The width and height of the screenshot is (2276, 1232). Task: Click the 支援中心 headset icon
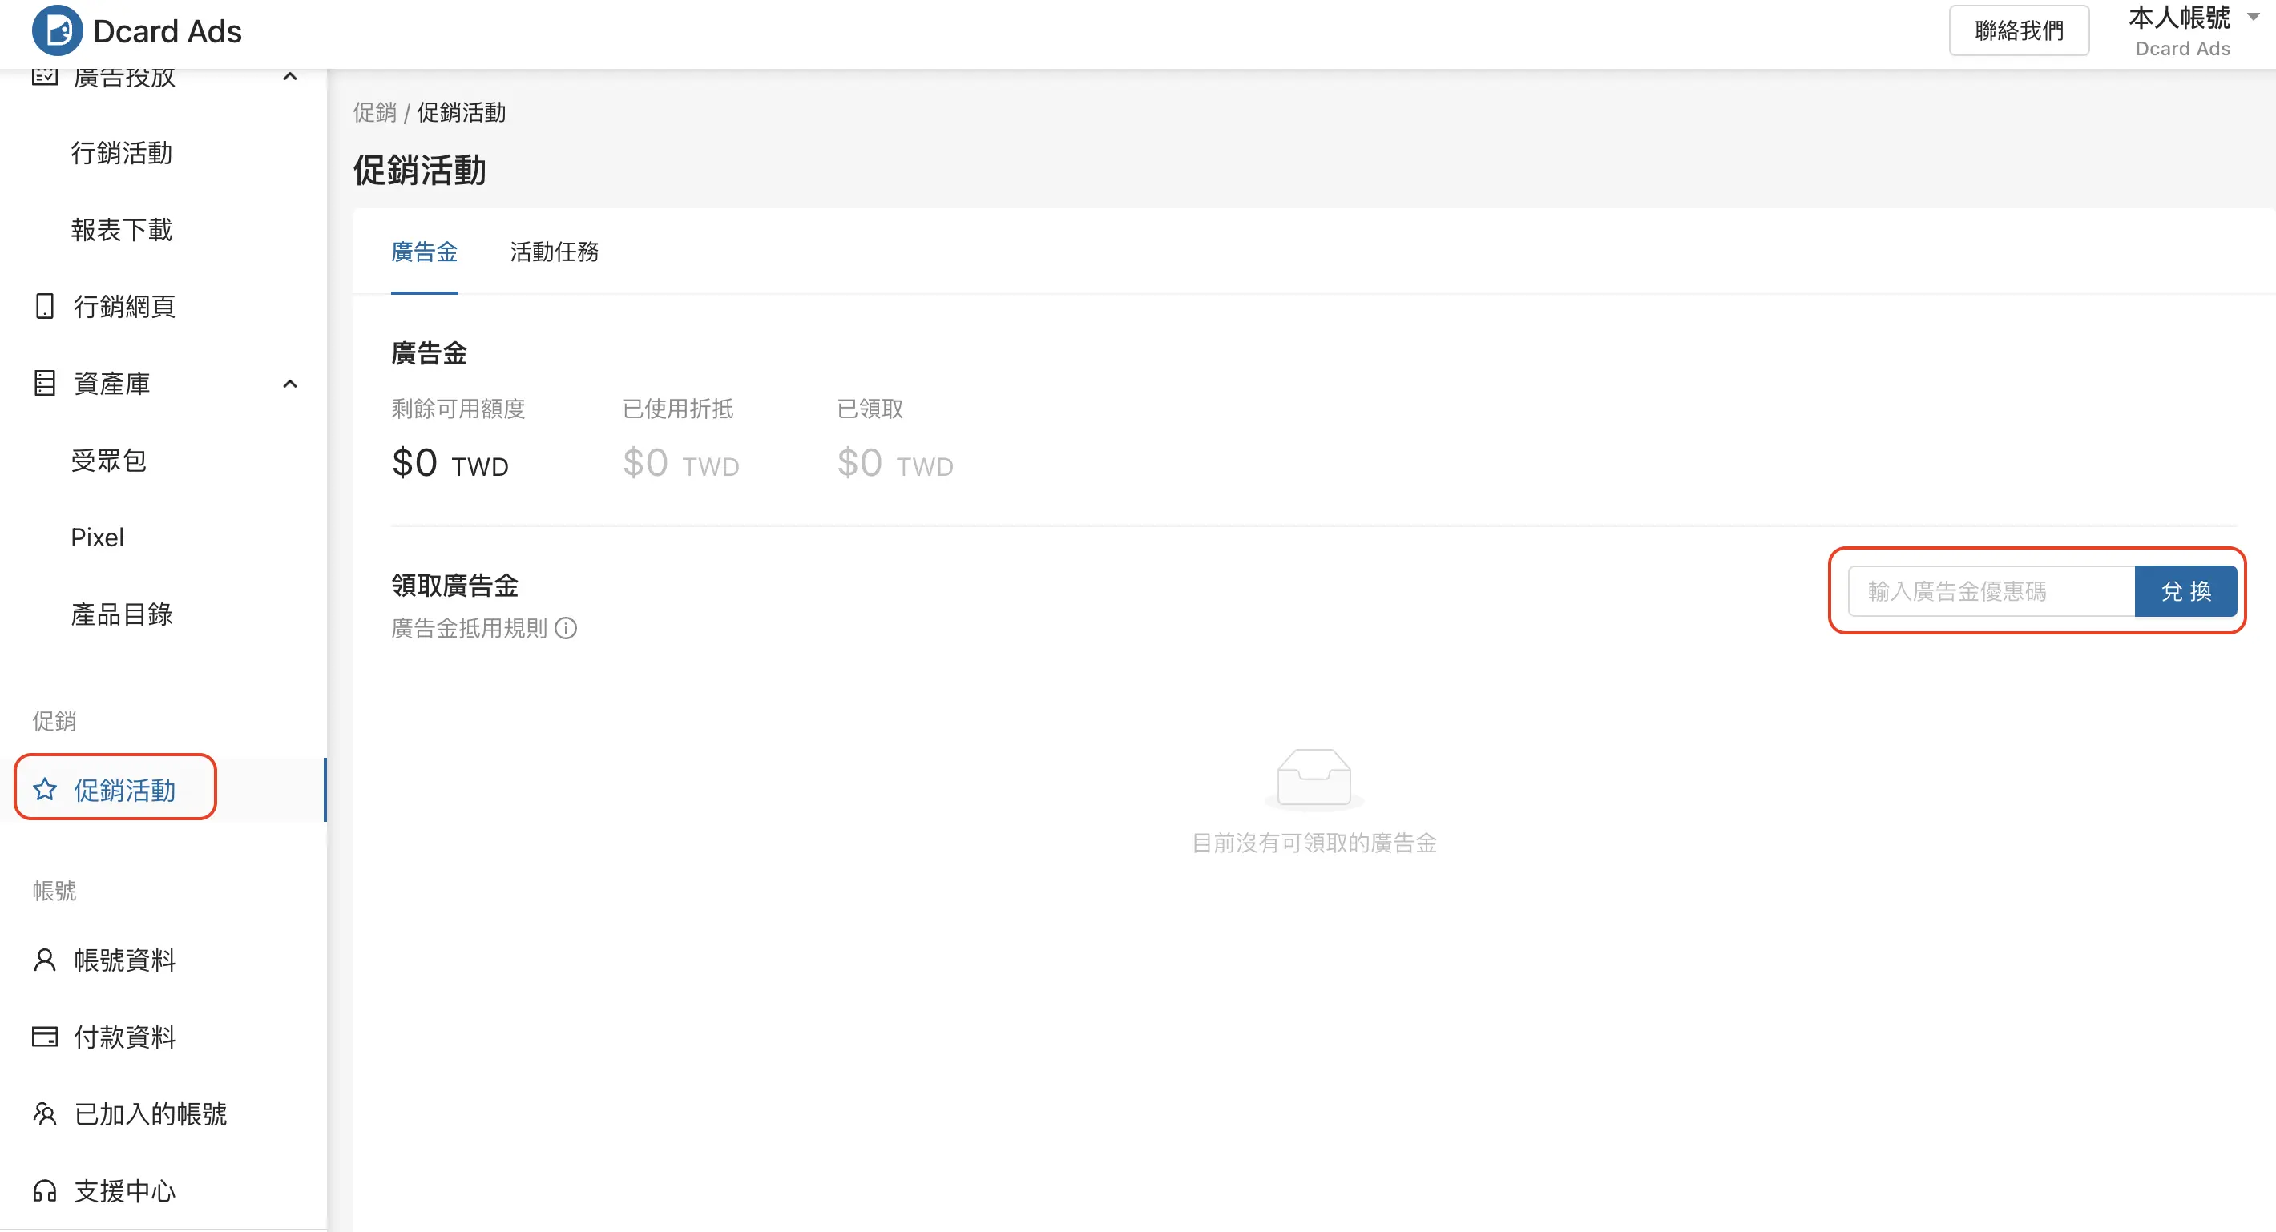(44, 1190)
